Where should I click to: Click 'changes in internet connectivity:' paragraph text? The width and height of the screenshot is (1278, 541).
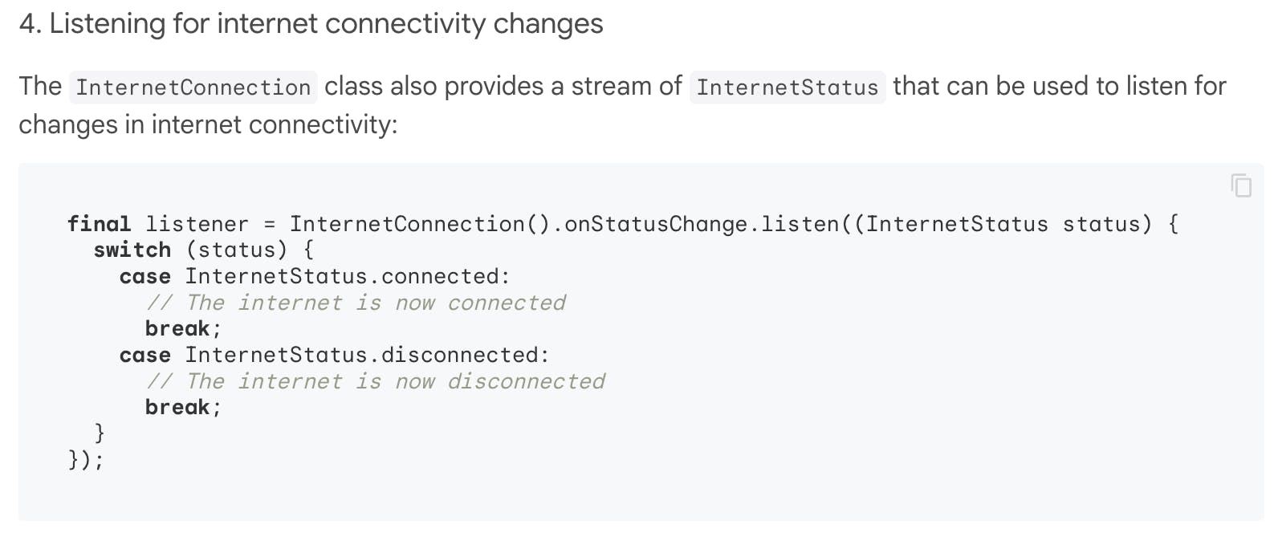coord(208,124)
